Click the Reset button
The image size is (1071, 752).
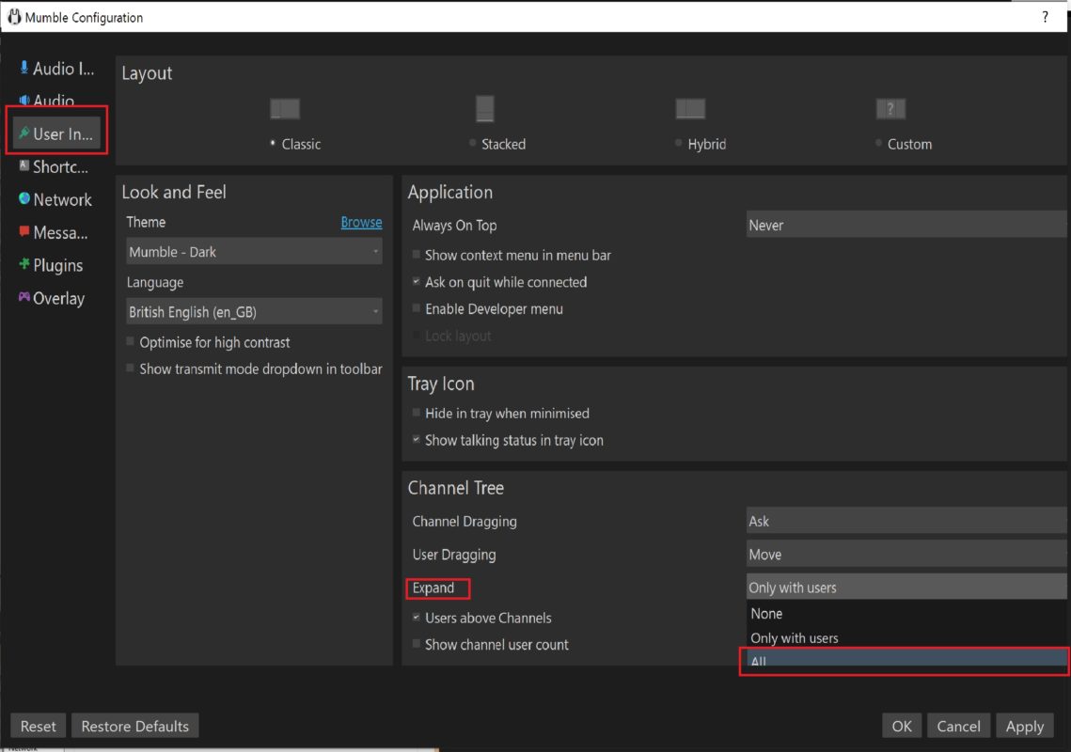point(39,726)
